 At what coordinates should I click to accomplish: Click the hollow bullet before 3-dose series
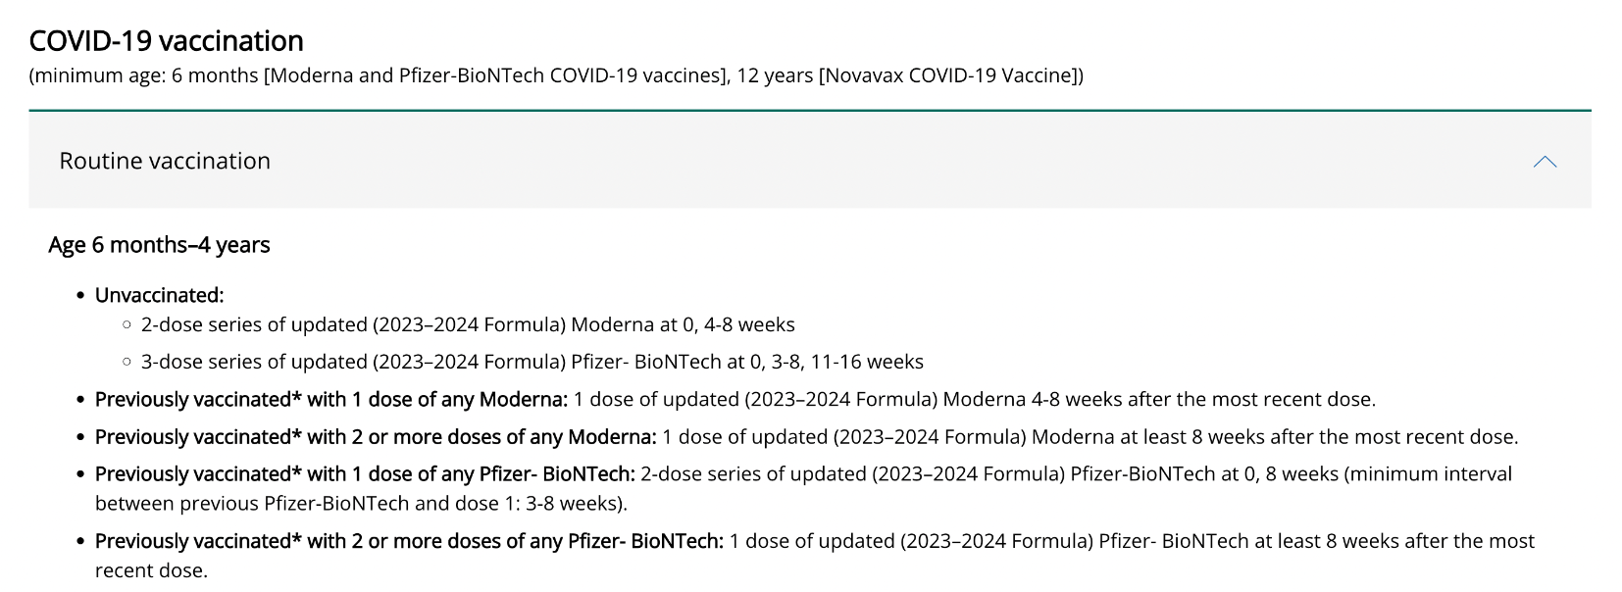[x=127, y=362]
